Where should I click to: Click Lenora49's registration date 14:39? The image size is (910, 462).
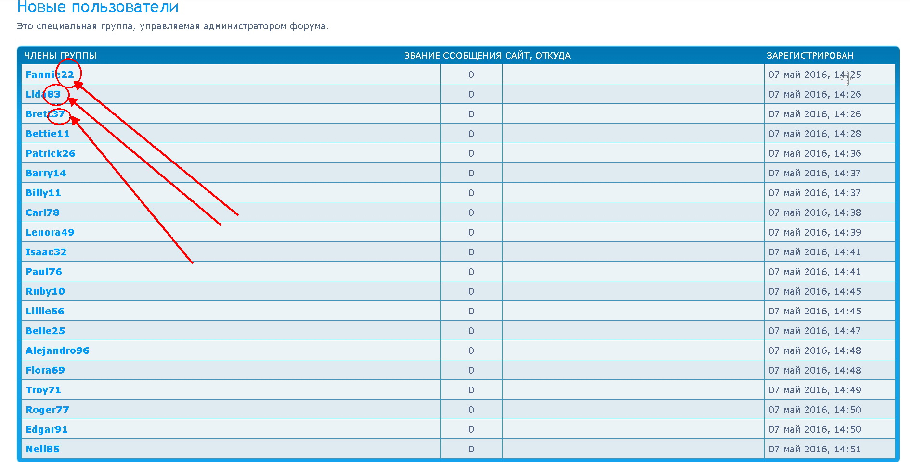[815, 232]
